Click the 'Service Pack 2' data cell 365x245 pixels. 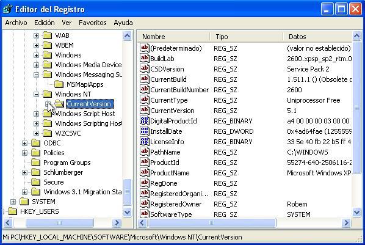point(308,69)
